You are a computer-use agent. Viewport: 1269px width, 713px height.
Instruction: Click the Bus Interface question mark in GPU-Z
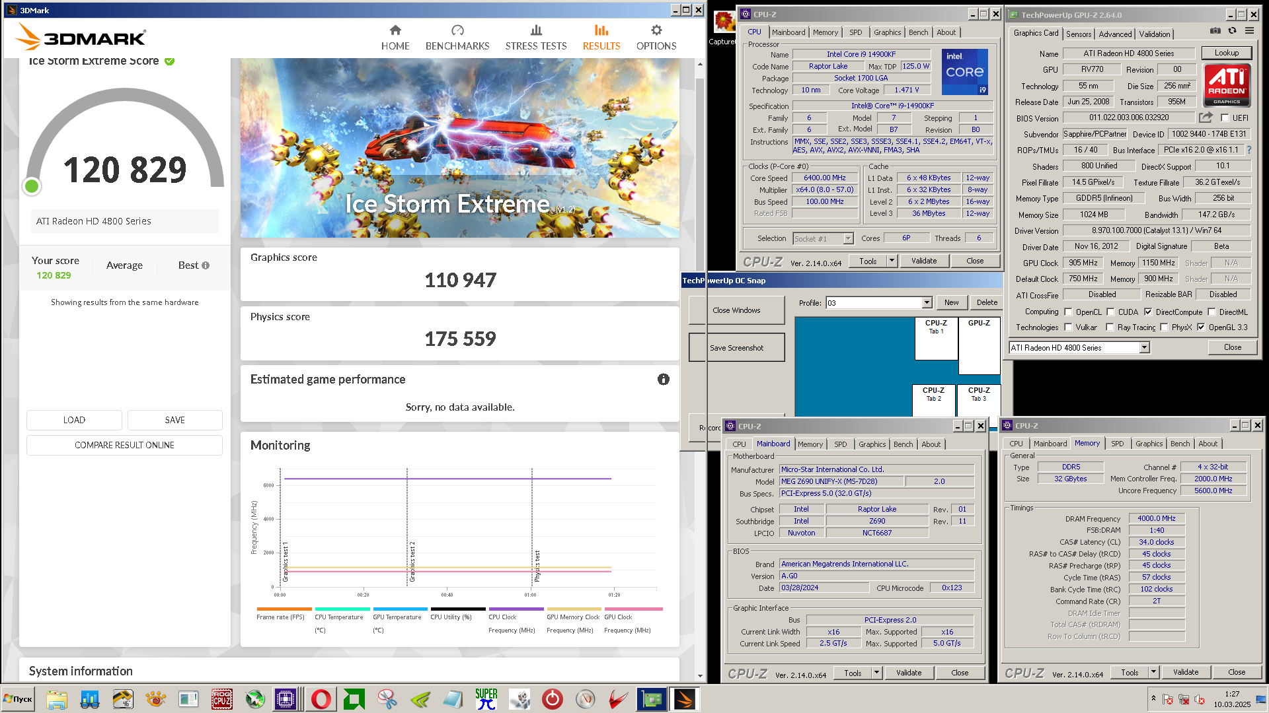pyautogui.click(x=1249, y=150)
